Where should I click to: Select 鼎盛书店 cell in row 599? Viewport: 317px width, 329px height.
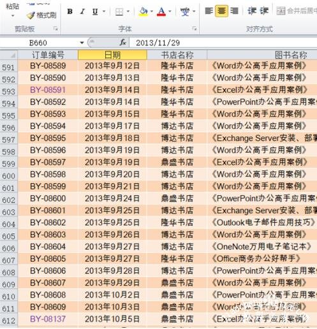click(x=177, y=162)
